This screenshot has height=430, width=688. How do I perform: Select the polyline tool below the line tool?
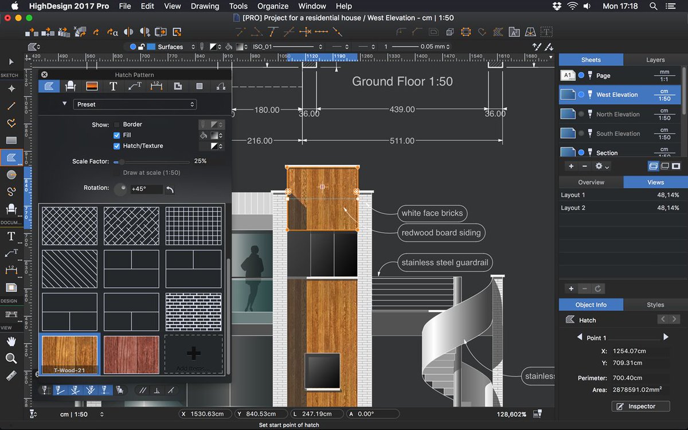coord(11,123)
